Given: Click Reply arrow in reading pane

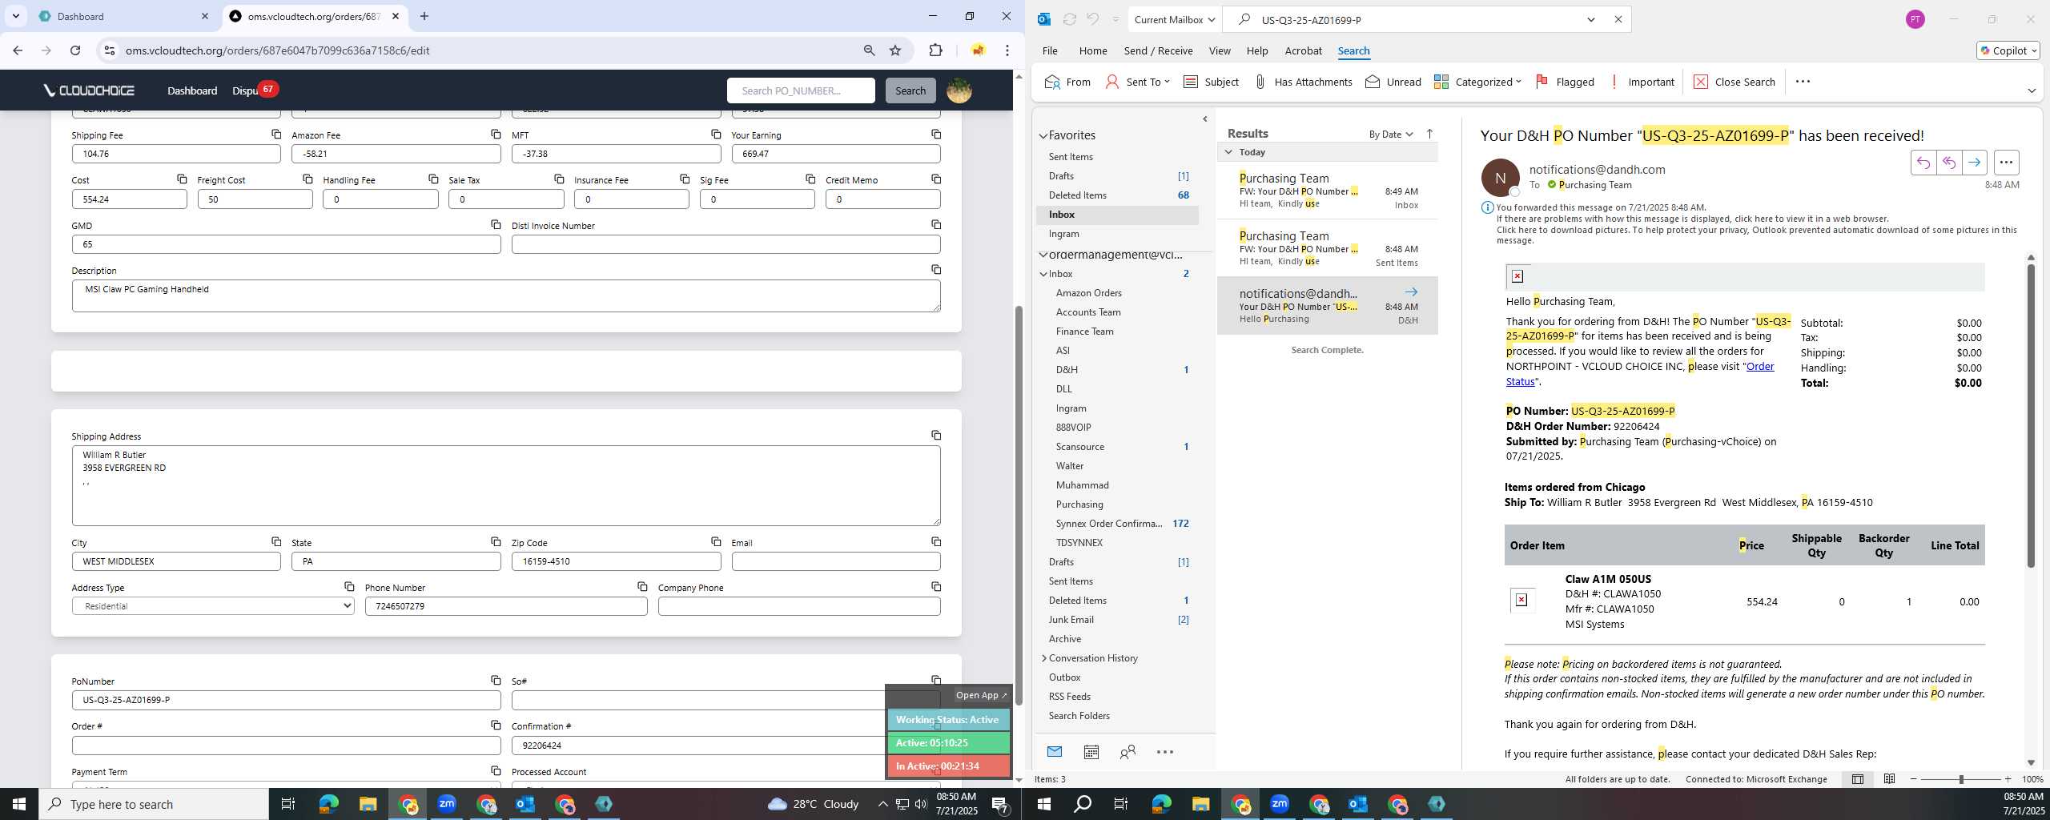Looking at the screenshot, I should [1923, 163].
